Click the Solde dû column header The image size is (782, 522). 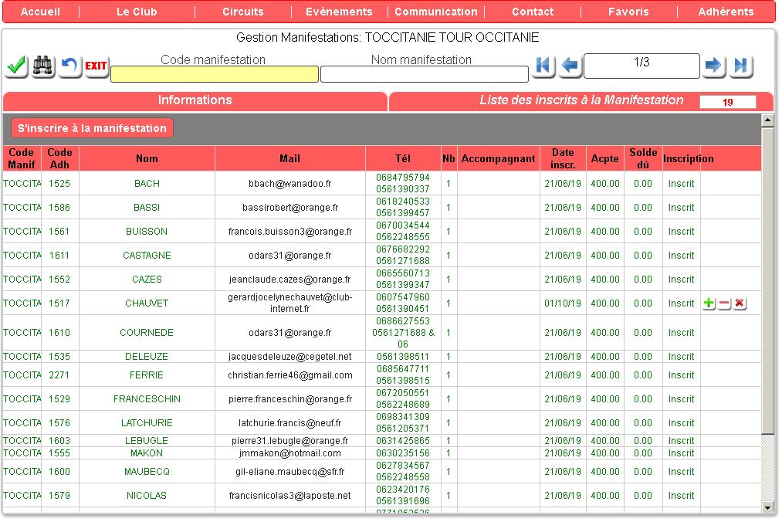(x=643, y=159)
